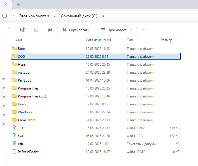Screen dimensions: 198x166
Task: Click Файл "DAT" type text
Action: pyautogui.click(x=136, y=152)
